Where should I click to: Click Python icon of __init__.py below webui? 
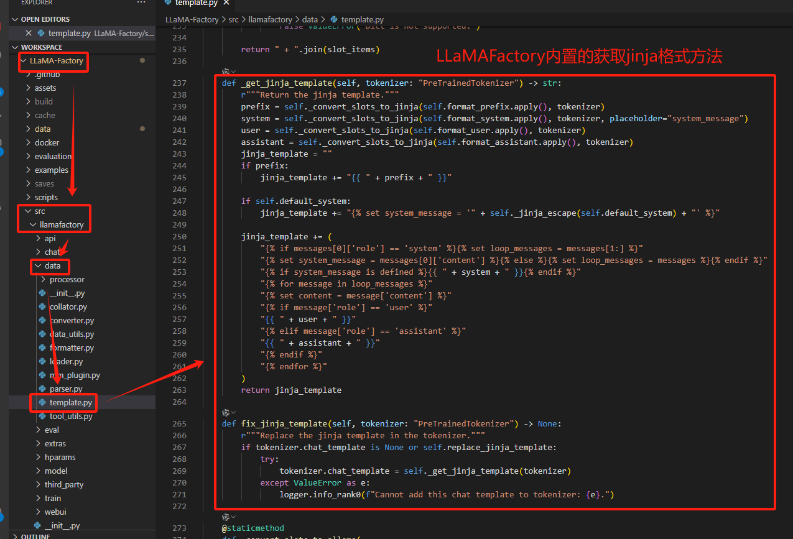[x=37, y=525]
